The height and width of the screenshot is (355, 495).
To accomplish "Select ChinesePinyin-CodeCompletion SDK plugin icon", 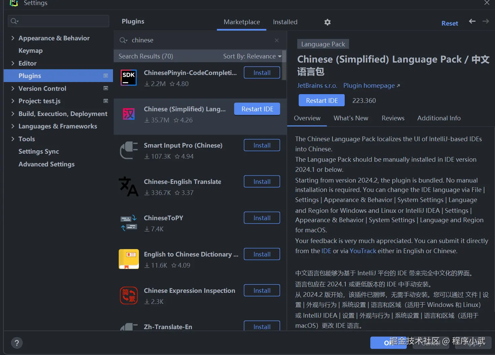I will tap(129, 77).
